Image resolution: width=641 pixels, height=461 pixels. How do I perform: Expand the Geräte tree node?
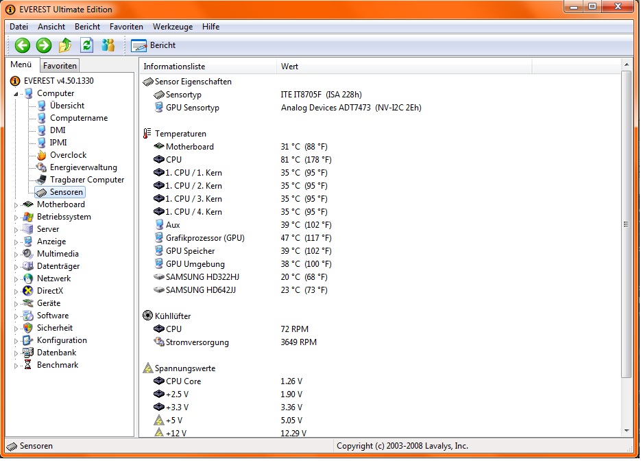pyautogui.click(x=16, y=303)
